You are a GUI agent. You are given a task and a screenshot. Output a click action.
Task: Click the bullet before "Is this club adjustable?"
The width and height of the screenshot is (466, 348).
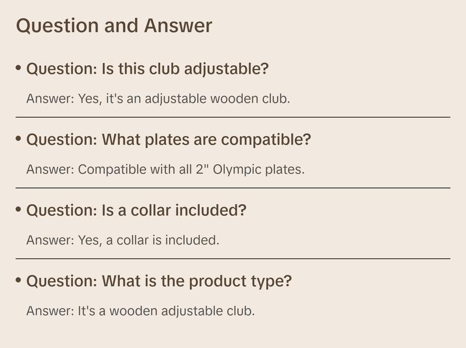[x=19, y=68]
